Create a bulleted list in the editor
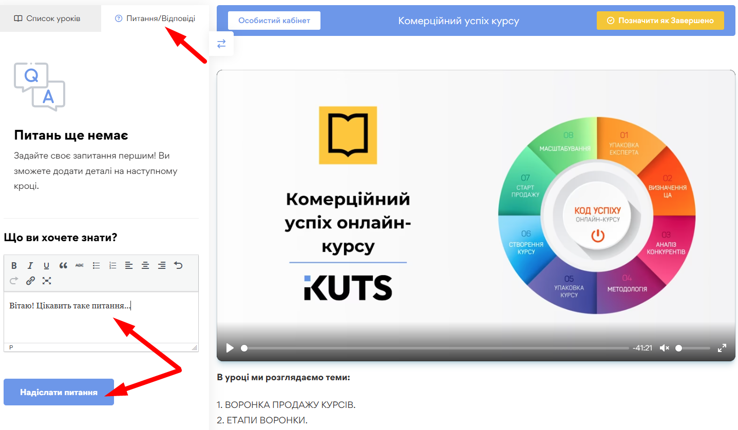This screenshot has height=430, width=738. tap(96, 265)
